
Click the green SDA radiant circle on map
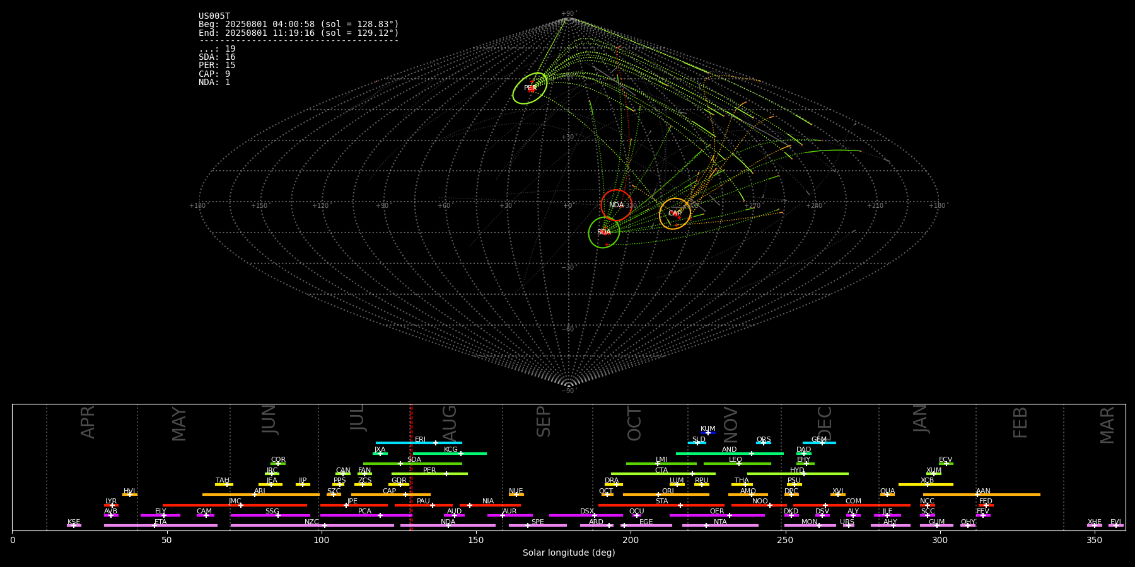[x=604, y=232]
